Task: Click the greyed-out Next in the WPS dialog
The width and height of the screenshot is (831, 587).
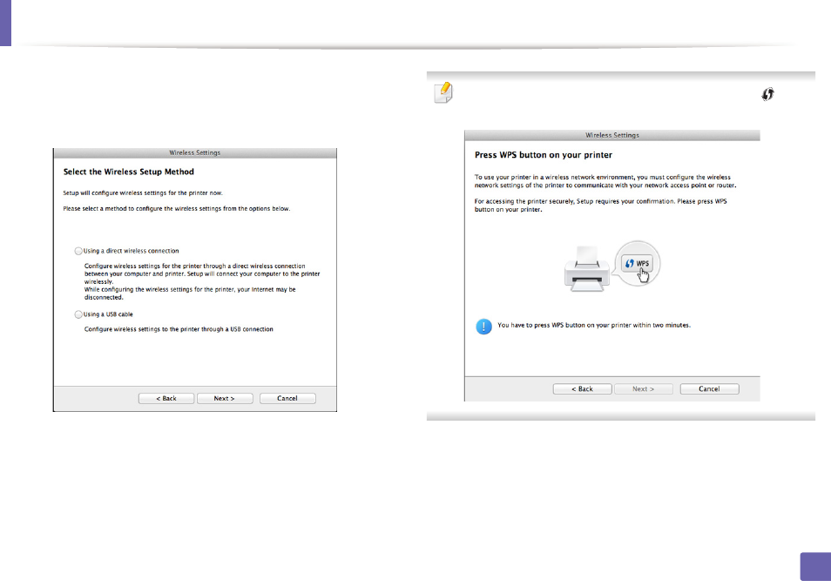Action: point(644,388)
